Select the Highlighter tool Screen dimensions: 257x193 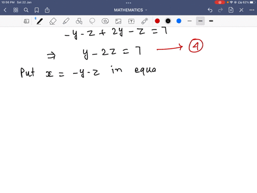pos(66,21)
